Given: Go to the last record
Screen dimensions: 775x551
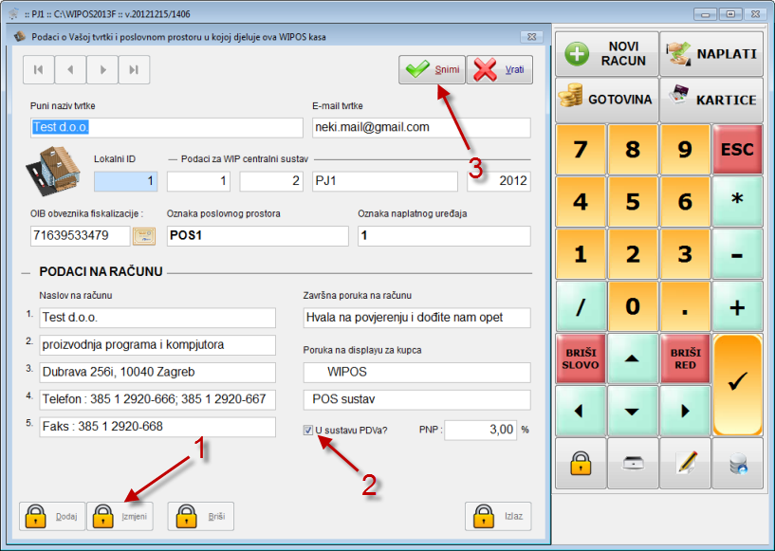Looking at the screenshot, I should [134, 69].
